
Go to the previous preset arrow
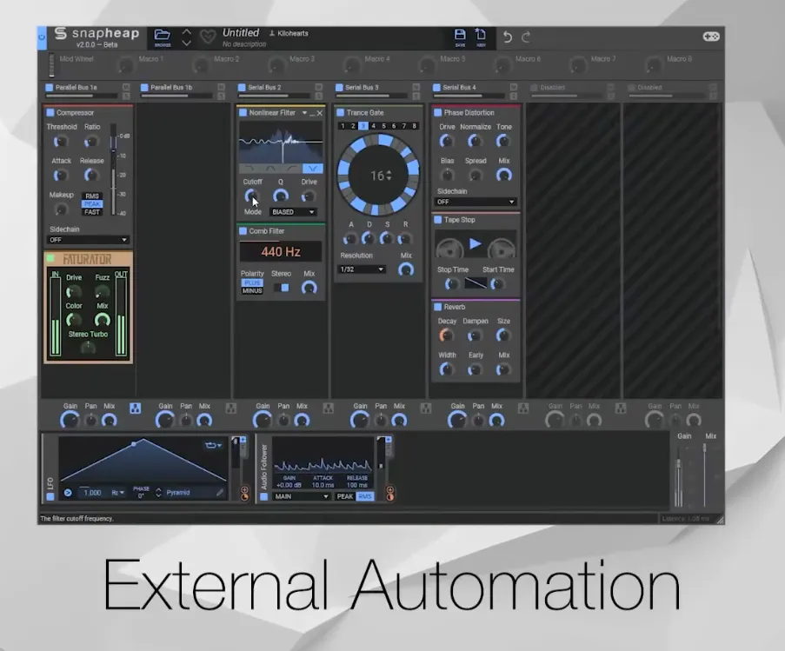click(186, 32)
